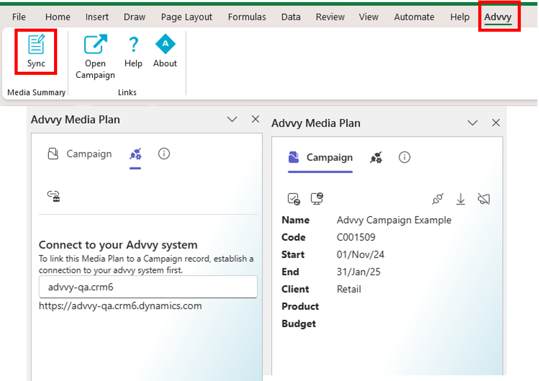
Task: Select the Campaign tab in left panel
Action: [80, 154]
